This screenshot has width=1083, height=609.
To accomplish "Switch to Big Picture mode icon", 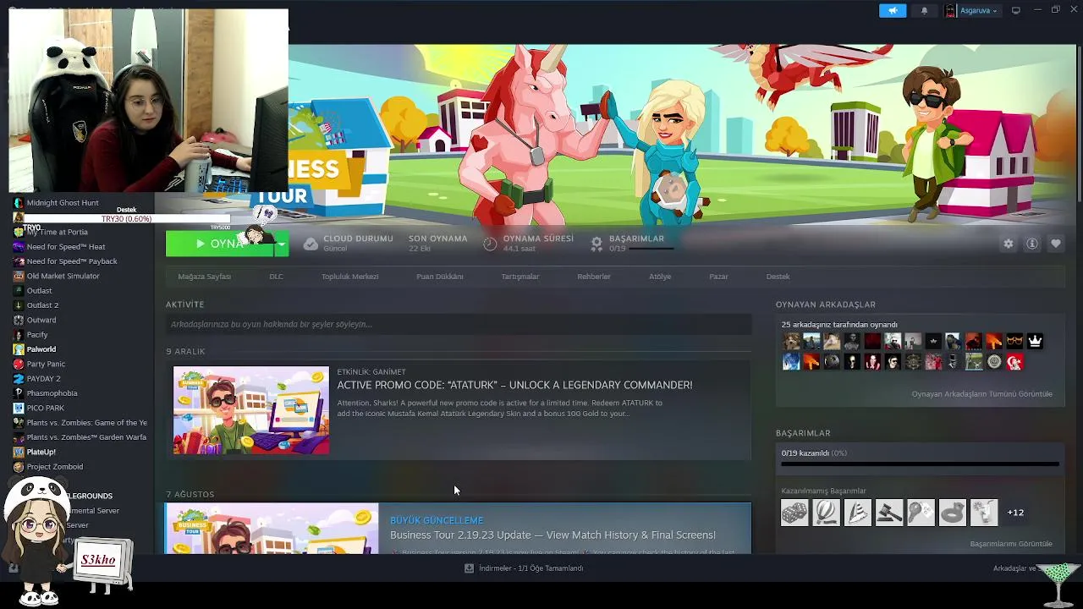I will tap(1016, 10).
